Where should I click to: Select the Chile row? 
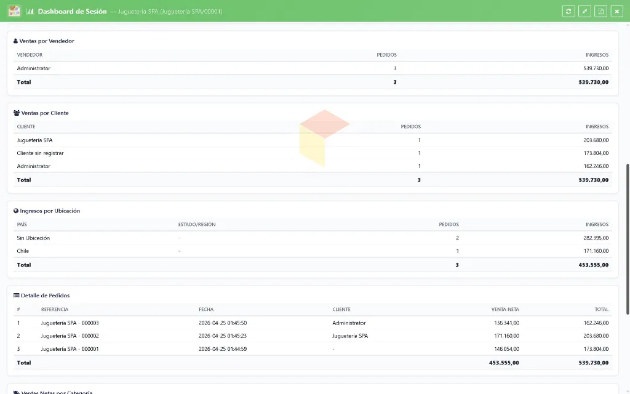click(x=313, y=251)
